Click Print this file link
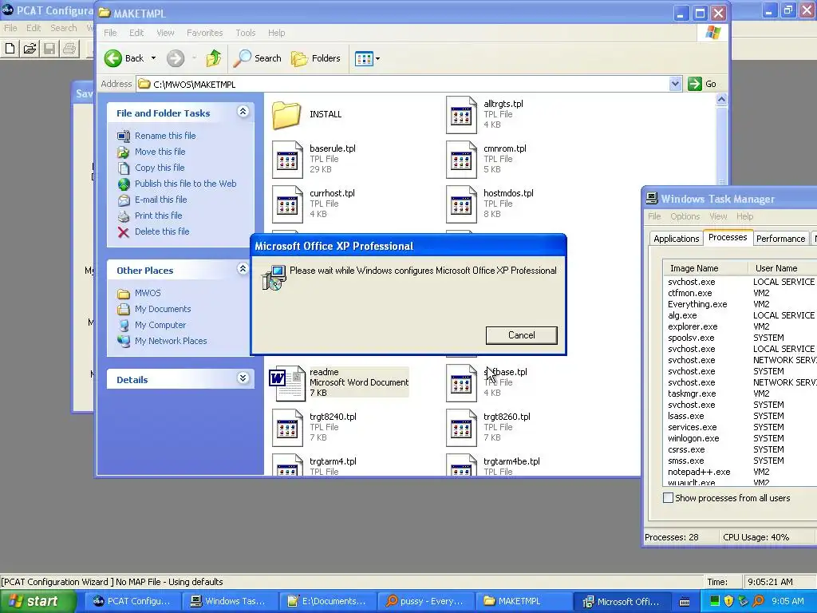This screenshot has height=613, width=817. [159, 216]
